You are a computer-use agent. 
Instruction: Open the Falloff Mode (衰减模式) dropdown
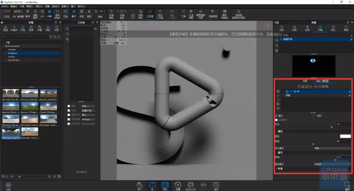332,164
